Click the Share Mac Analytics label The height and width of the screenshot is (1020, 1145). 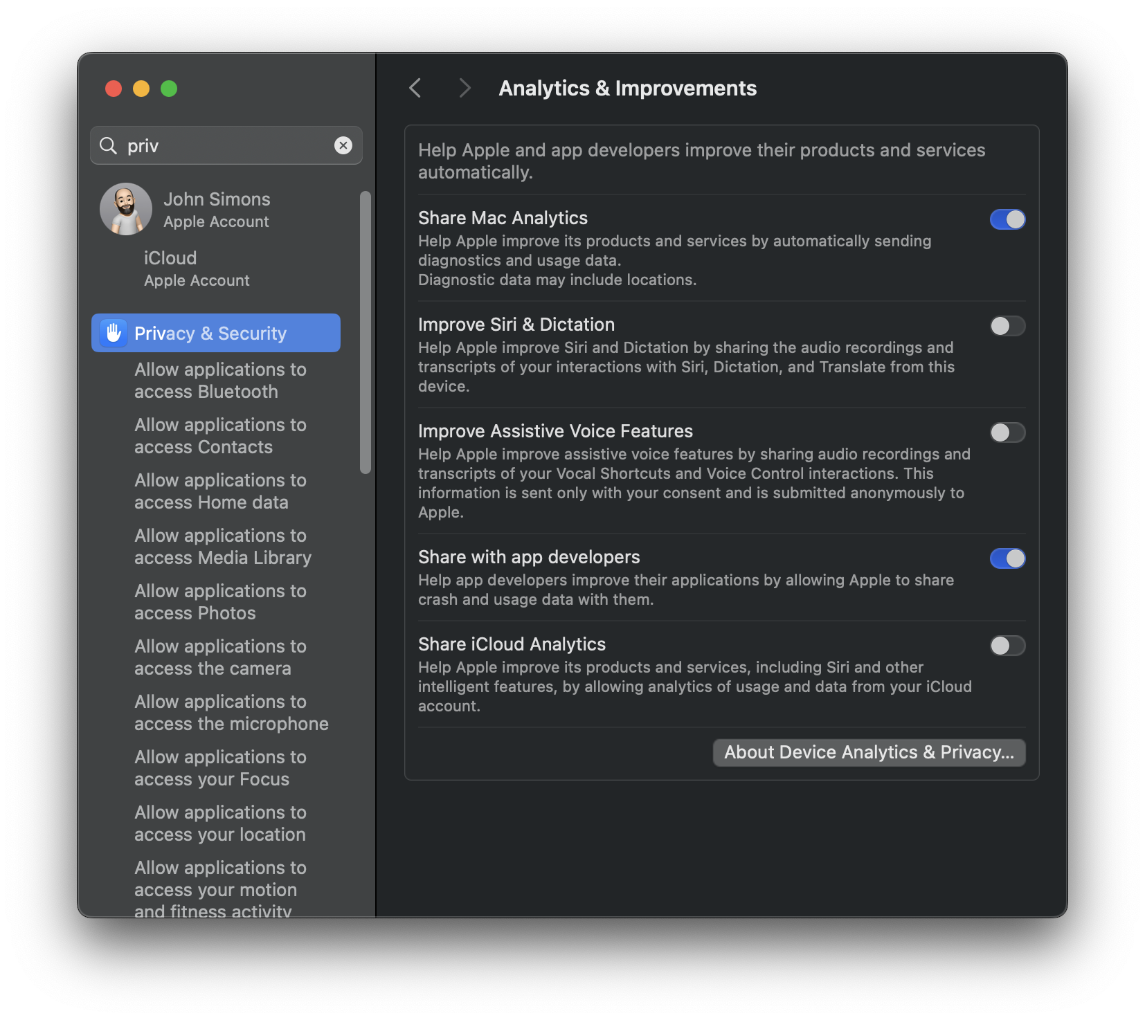click(x=503, y=218)
